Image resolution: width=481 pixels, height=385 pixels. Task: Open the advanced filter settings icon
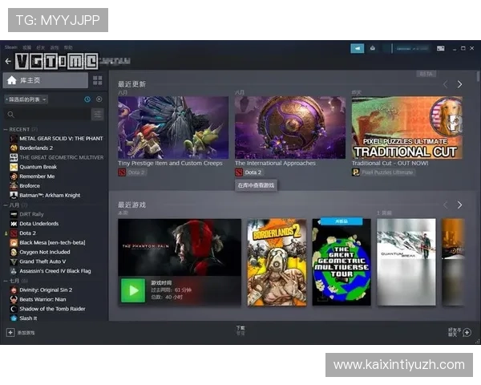[97, 115]
